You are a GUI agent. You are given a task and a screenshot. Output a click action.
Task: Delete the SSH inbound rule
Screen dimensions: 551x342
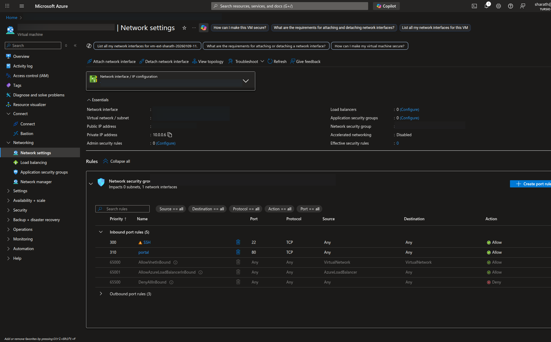238,242
